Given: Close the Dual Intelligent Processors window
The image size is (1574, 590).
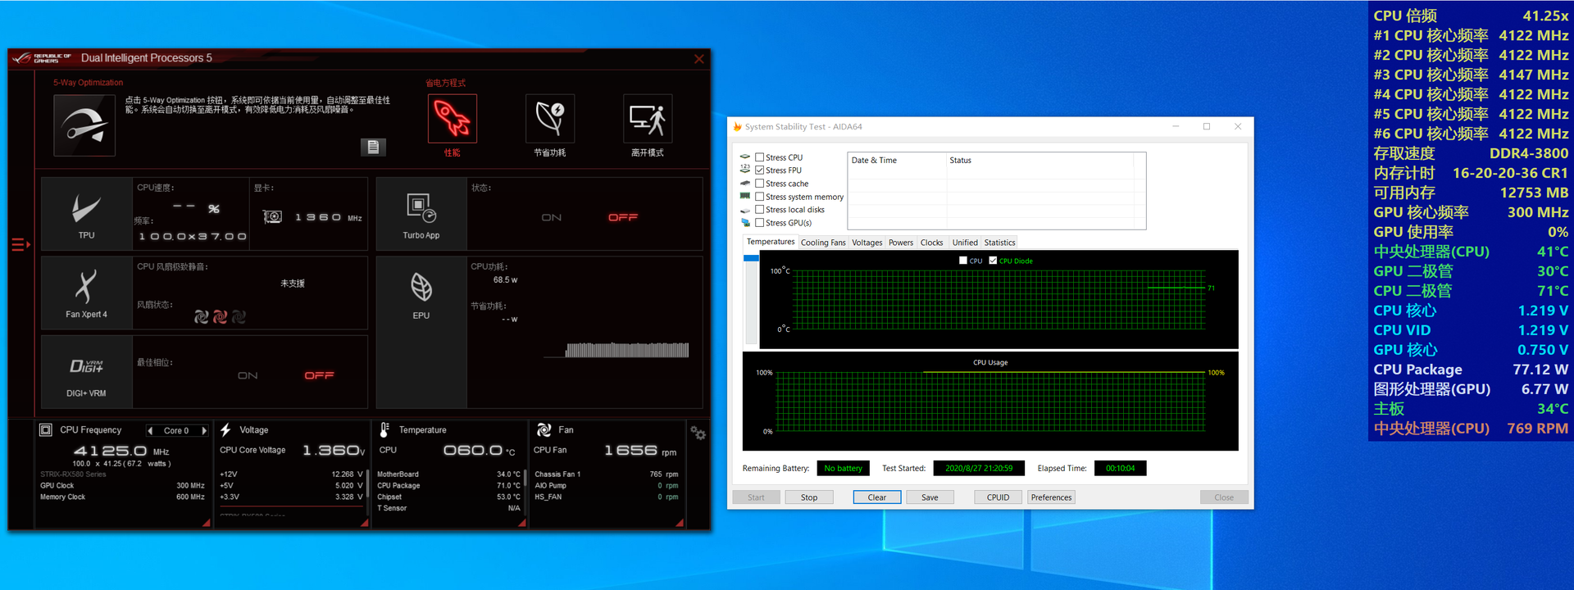Looking at the screenshot, I should click(x=698, y=59).
